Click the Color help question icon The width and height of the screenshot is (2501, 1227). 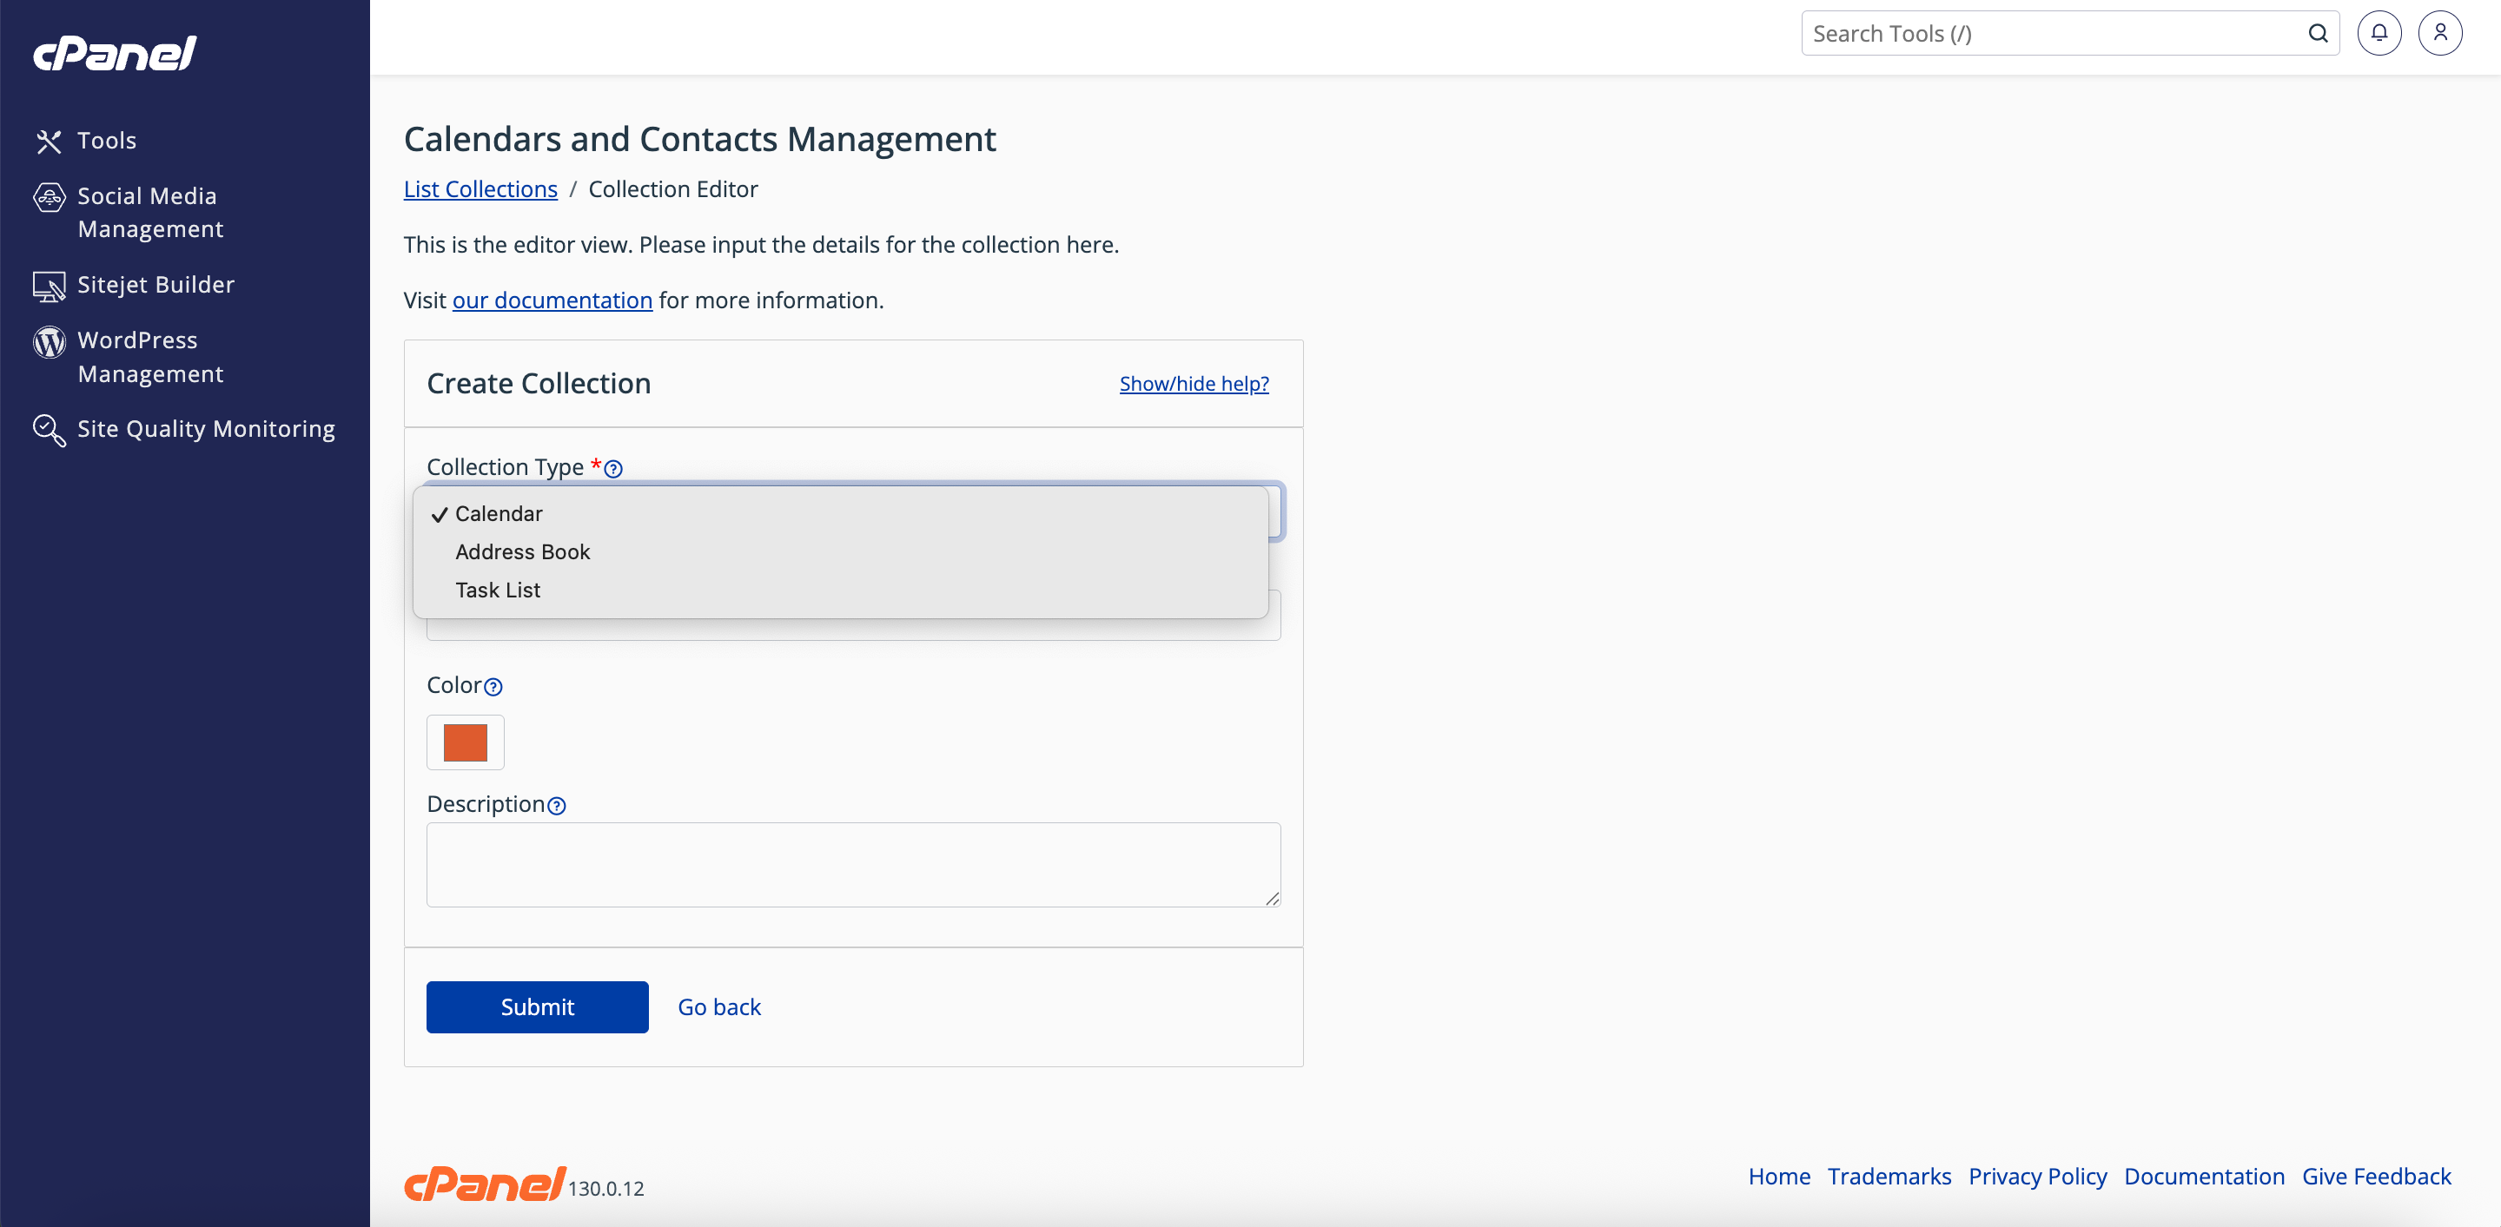pos(493,687)
